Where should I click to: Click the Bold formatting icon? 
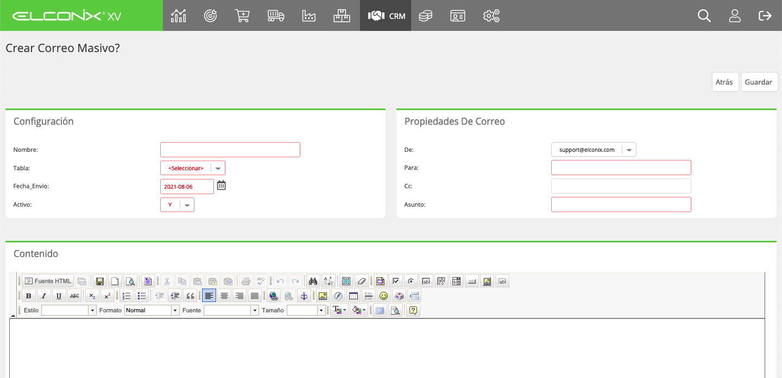point(28,296)
